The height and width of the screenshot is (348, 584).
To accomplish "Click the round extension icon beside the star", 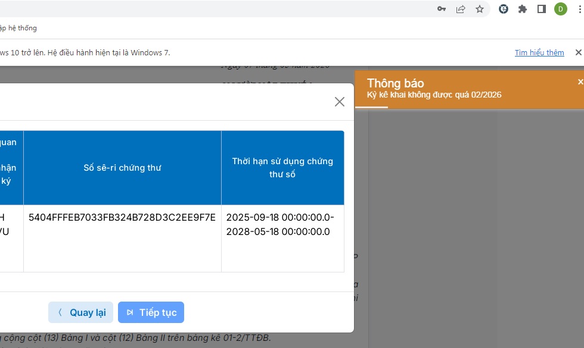I will [504, 9].
